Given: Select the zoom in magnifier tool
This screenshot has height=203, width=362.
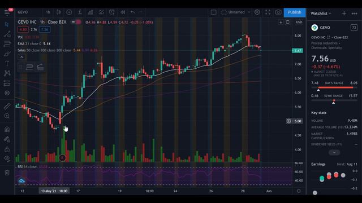Looking at the screenshot, I should click(x=7, y=116).
